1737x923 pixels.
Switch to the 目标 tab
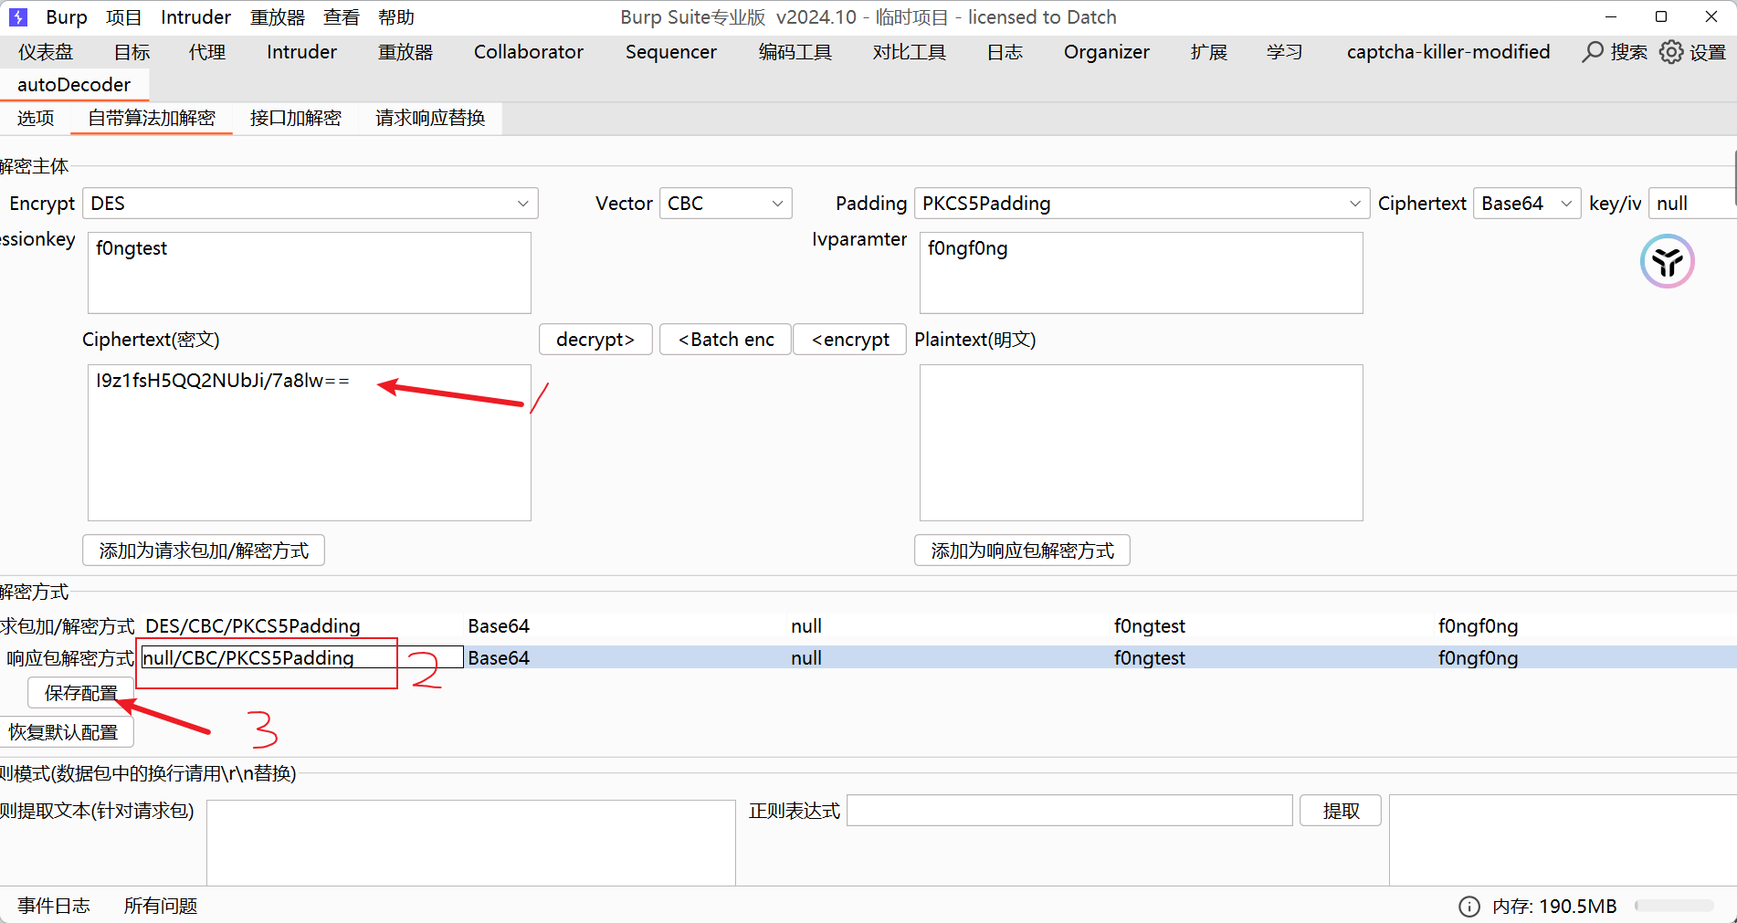(132, 52)
